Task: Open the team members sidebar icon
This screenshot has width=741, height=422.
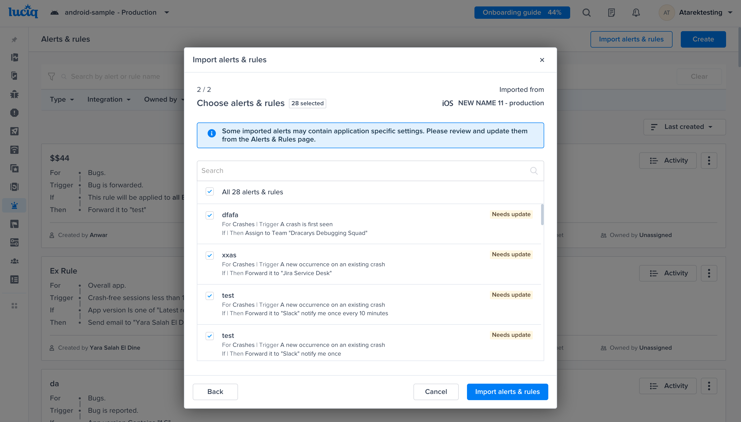Action: click(14, 261)
